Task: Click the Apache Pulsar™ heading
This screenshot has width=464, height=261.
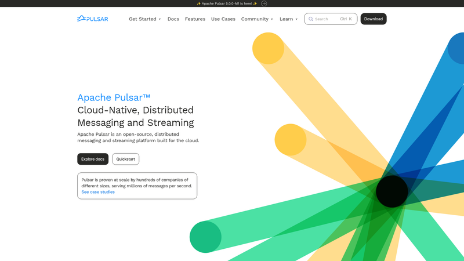Action: click(x=114, y=97)
